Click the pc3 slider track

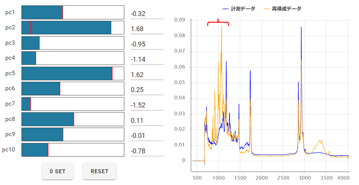coord(73,43)
